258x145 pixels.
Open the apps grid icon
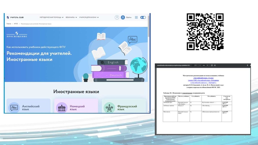click(x=136, y=17)
